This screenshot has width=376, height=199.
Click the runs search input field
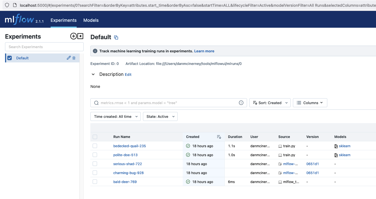168,103
